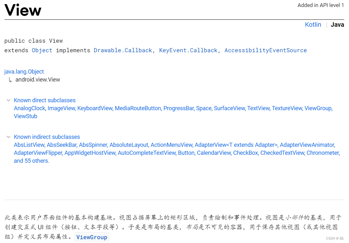Select the Java language tab
Image resolution: width=349 pixels, height=243 pixels.
click(x=337, y=25)
